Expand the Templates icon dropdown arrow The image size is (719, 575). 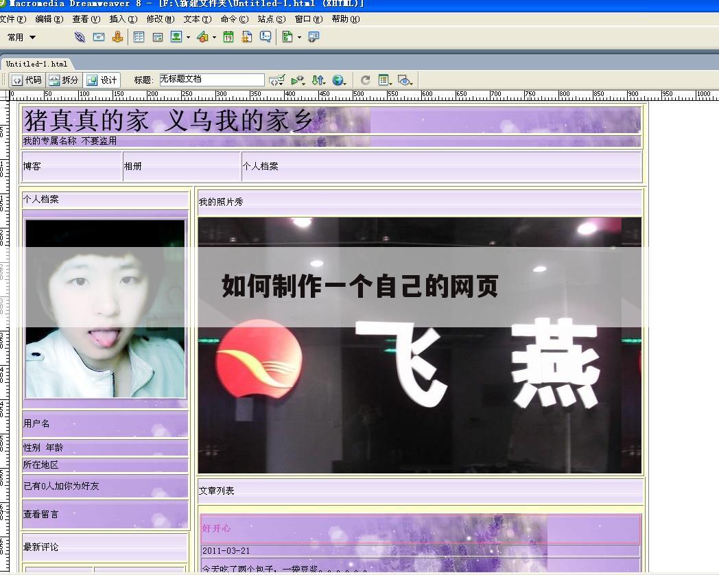click(x=299, y=38)
